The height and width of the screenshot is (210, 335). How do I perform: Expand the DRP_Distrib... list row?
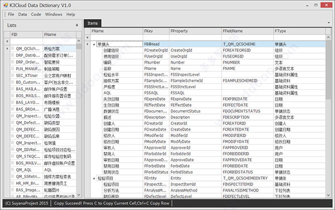pyautogui.click(x=13, y=55)
